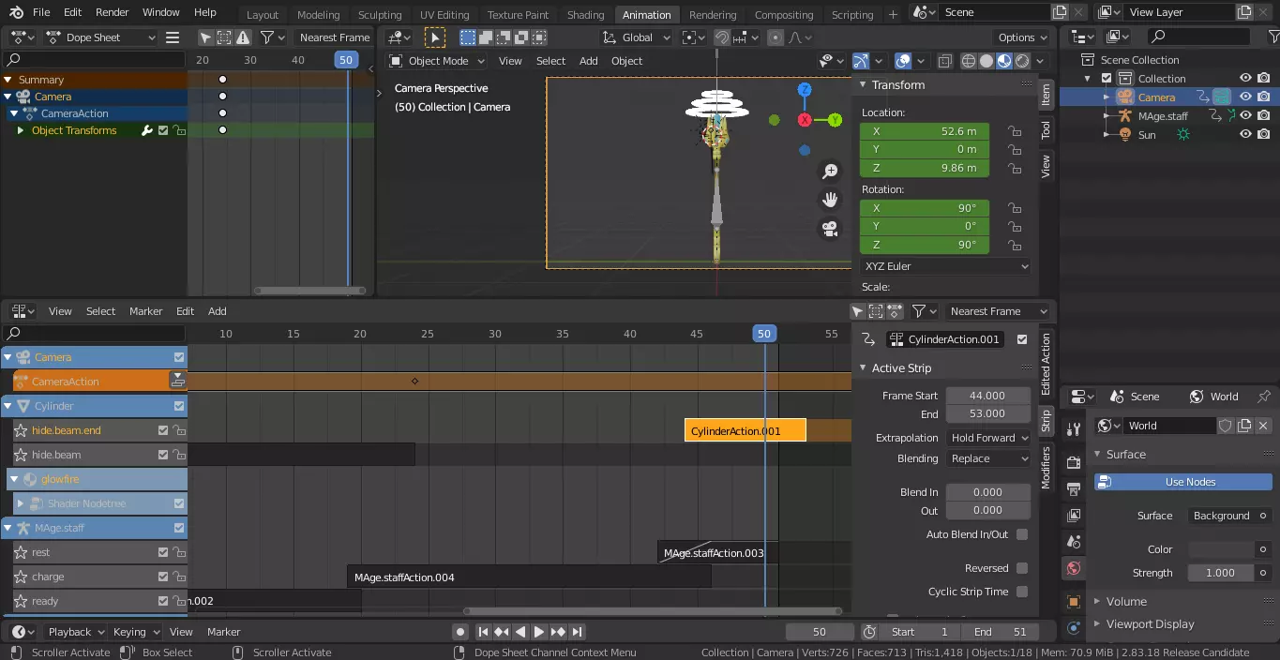Click the Blender logo menu icon

(x=16, y=12)
